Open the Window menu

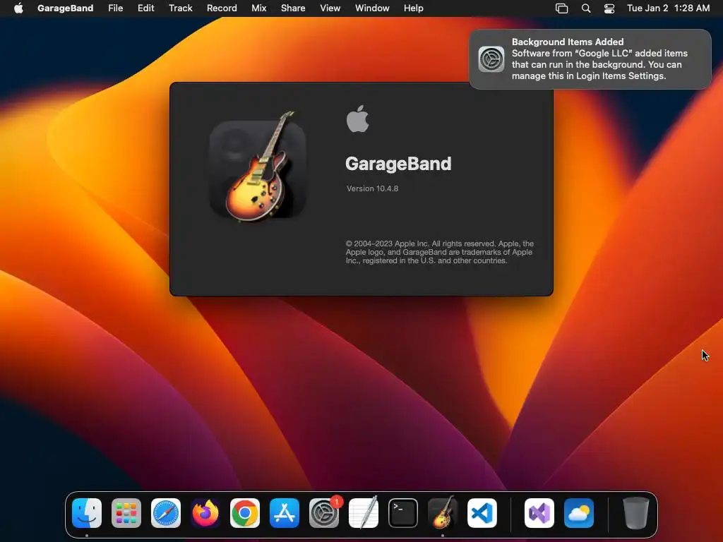372,8
